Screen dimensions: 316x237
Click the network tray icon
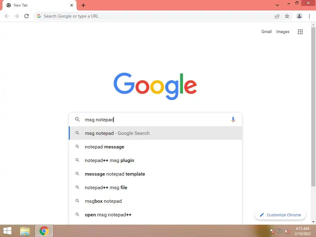[280, 231]
